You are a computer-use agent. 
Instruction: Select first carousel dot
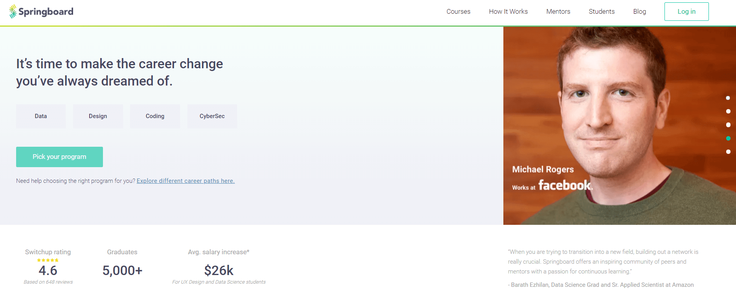728,98
